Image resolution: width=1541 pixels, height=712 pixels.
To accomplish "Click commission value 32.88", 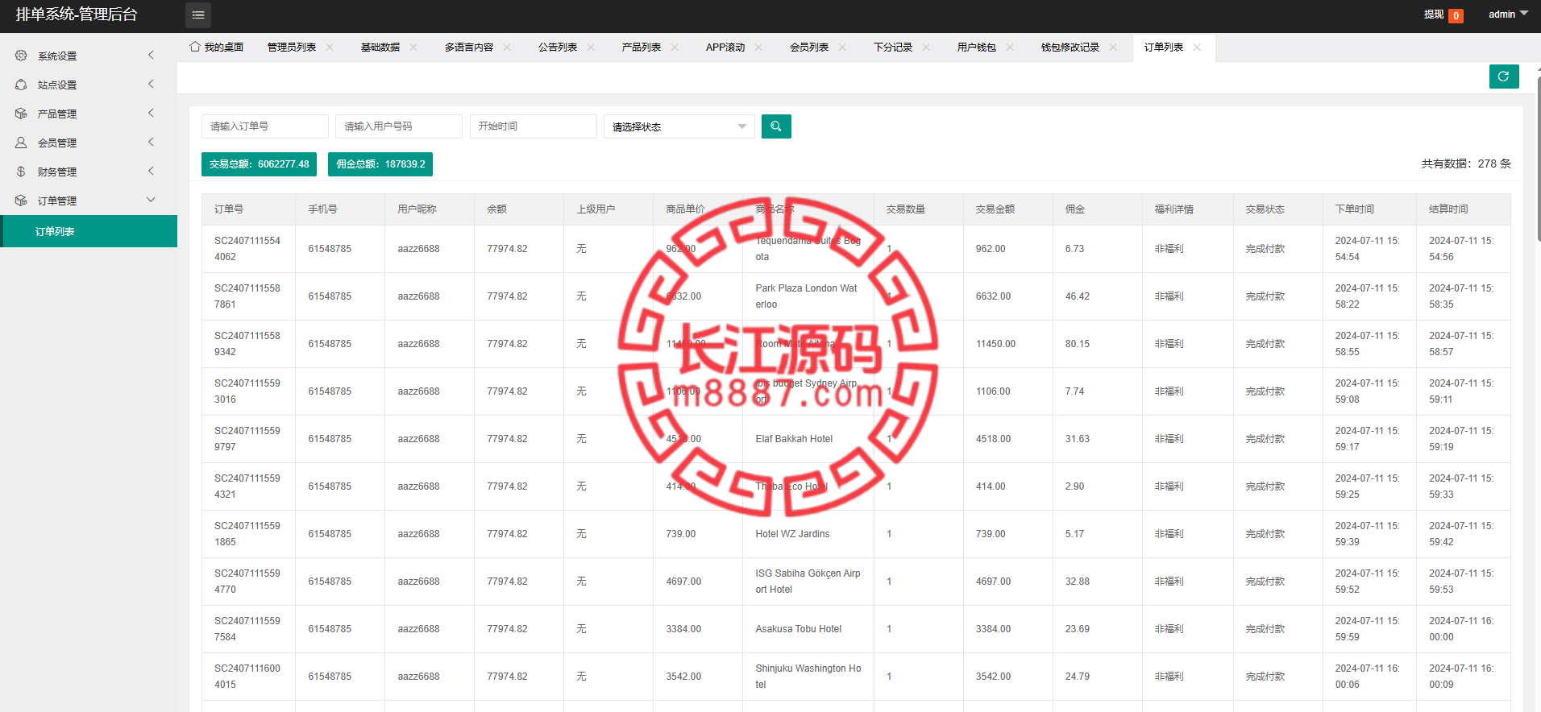I will [x=1078, y=582].
